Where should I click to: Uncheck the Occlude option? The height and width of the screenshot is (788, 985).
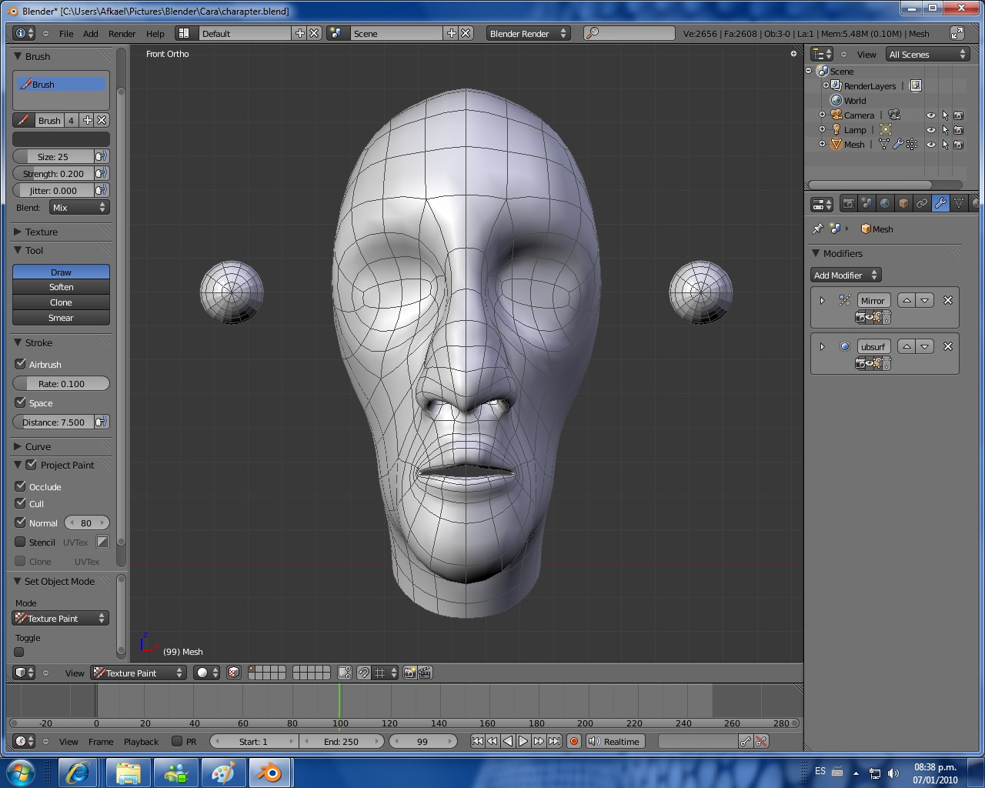tap(21, 486)
